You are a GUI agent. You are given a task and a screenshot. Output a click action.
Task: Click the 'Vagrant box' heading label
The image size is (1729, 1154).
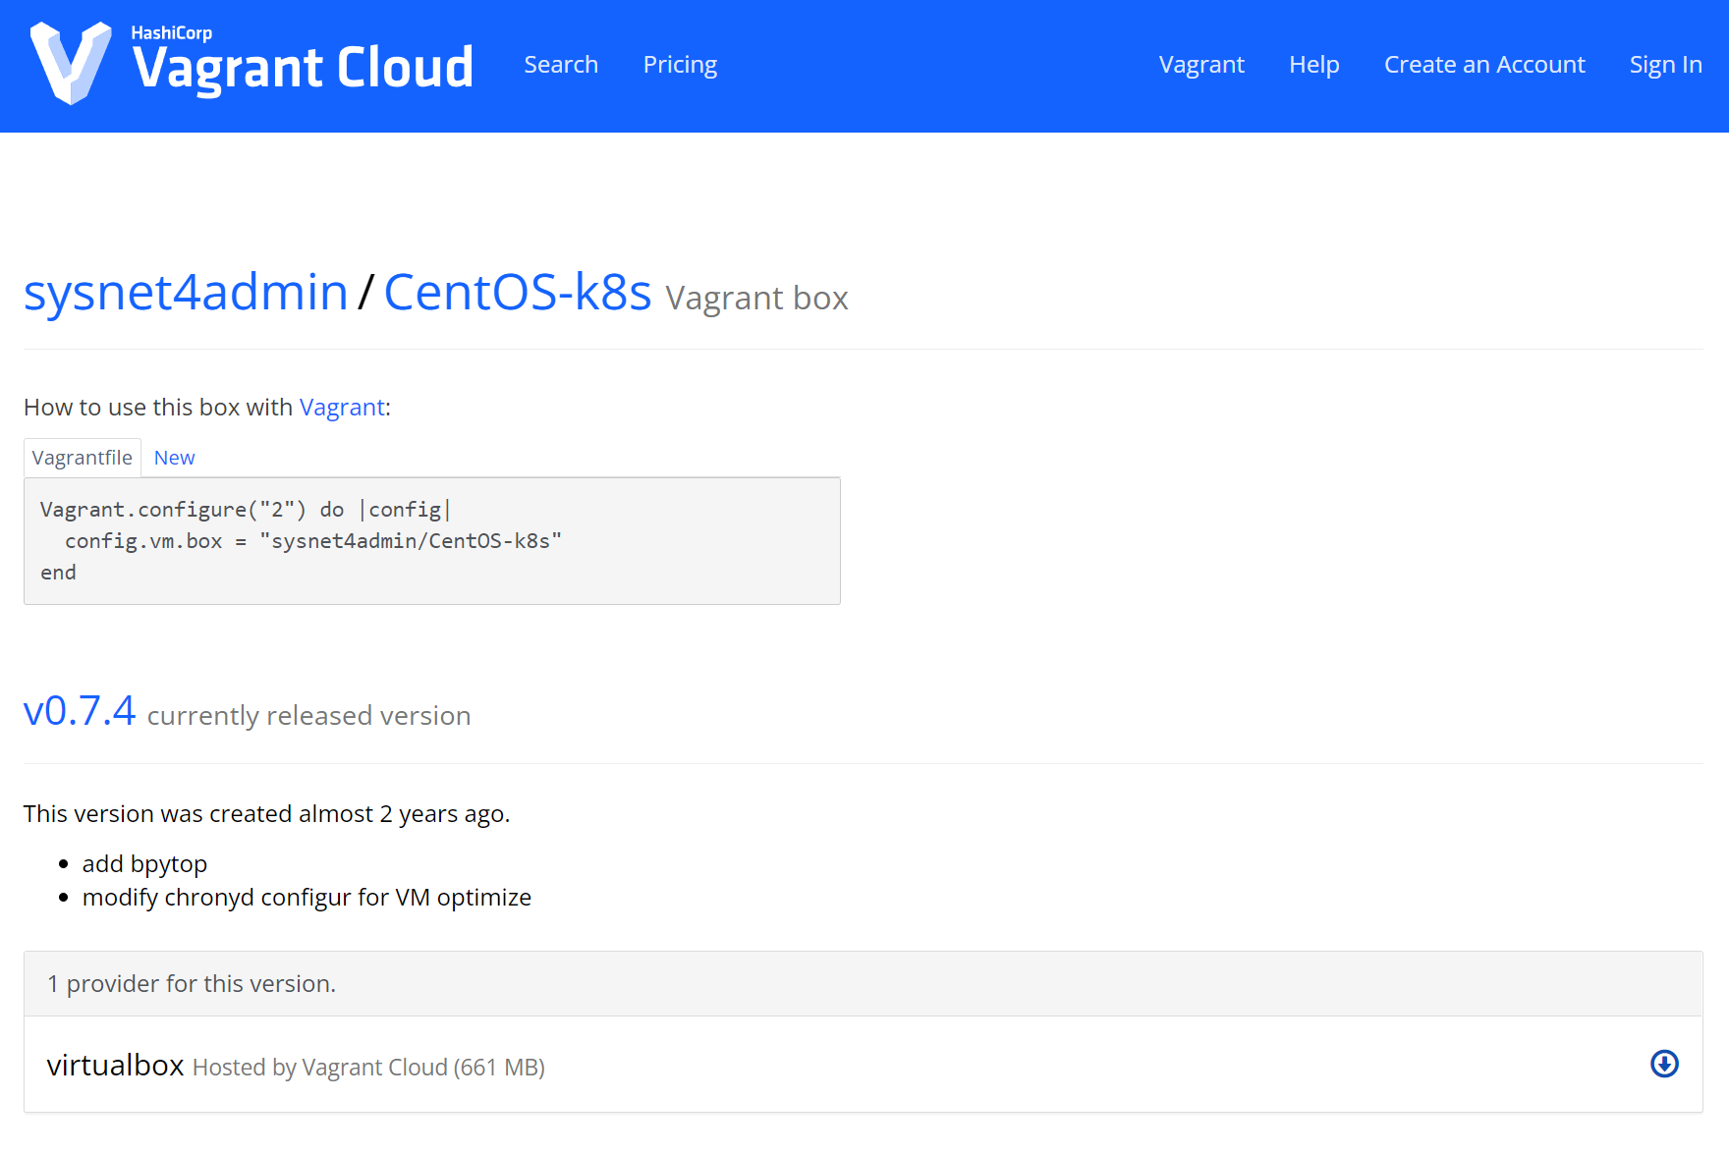click(756, 299)
